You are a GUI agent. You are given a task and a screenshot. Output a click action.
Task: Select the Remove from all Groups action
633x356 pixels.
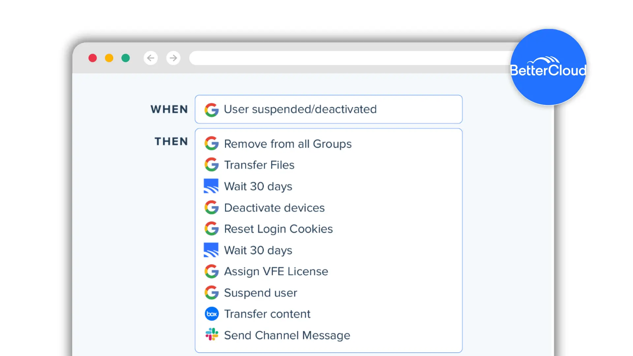coord(287,144)
